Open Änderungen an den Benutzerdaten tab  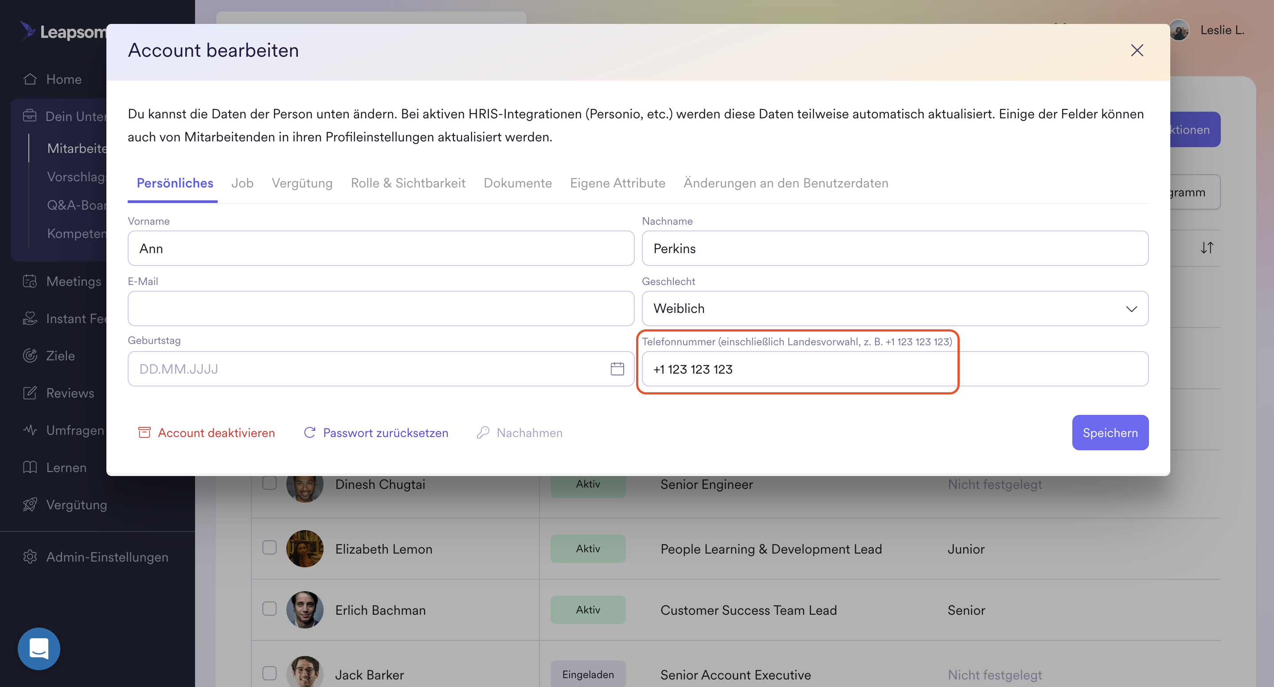point(786,183)
